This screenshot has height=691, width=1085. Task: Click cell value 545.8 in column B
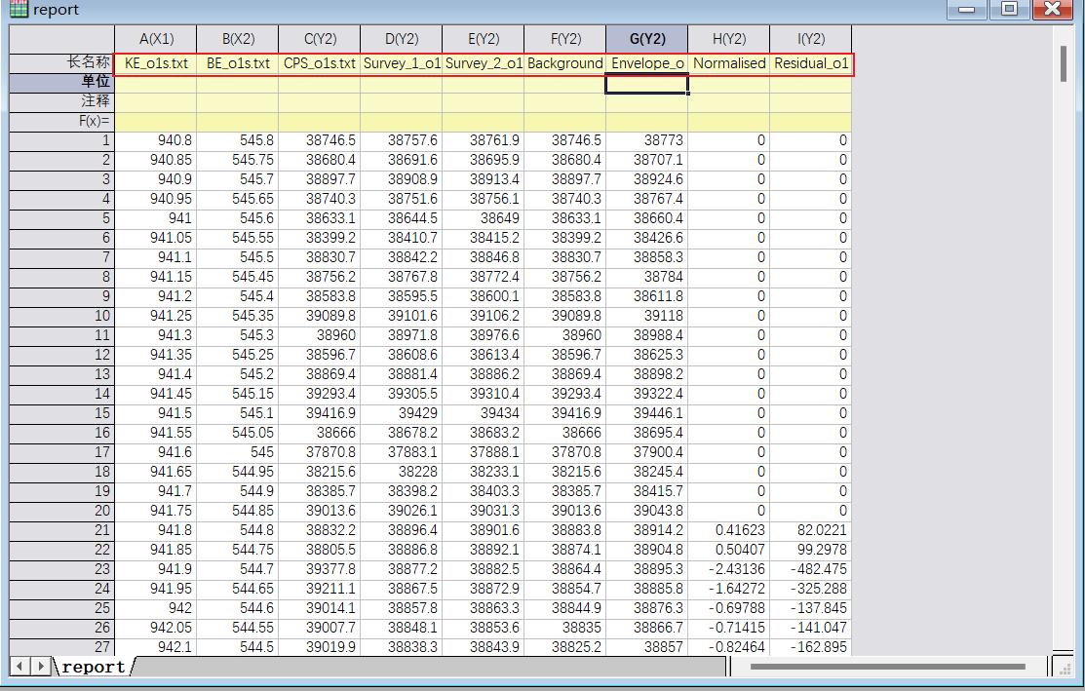[x=237, y=141]
